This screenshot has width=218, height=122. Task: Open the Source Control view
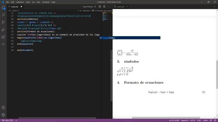click(x=3, y=22)
